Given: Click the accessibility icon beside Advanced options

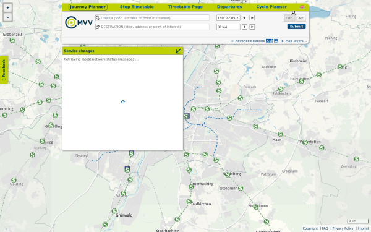Looking at the screenshot, I should (269, 41).
